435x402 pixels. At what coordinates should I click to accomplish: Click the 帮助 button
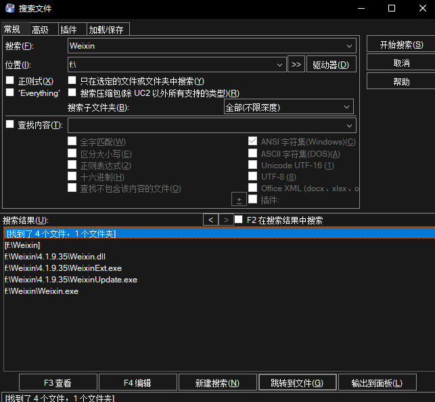click(x=401, y=82)
